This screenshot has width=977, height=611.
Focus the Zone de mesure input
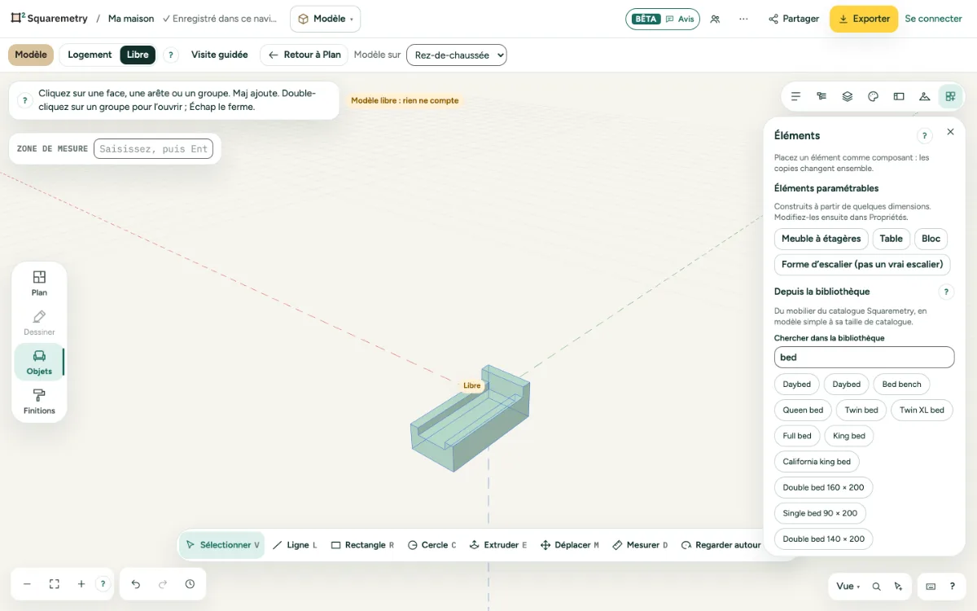click(x=153, y=149)
